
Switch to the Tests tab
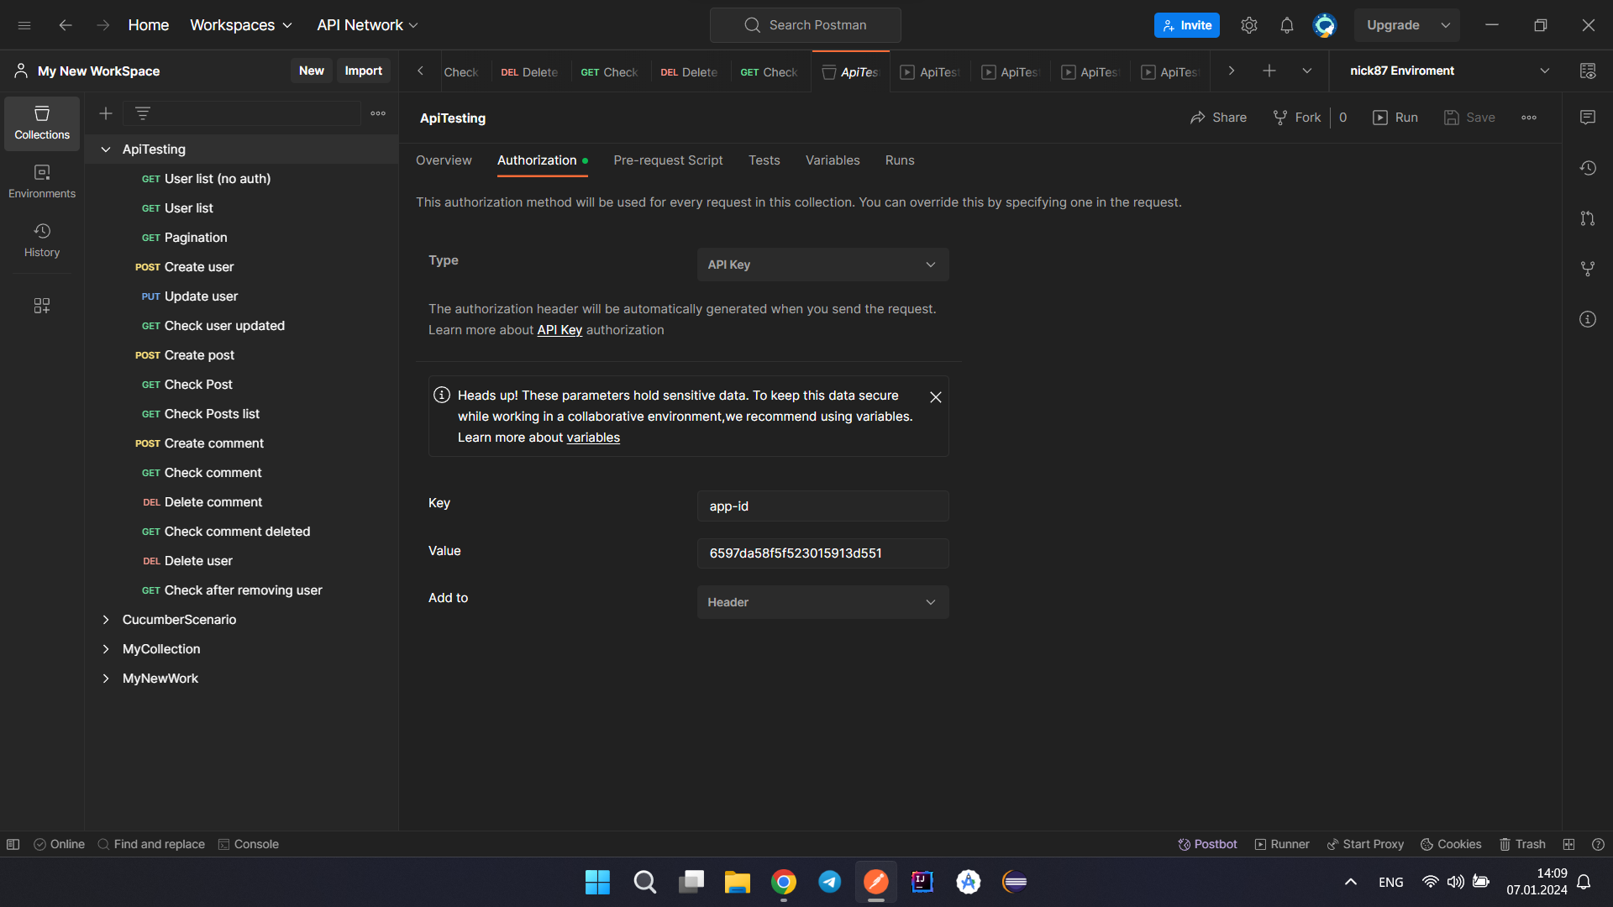[x=764, y=160]
